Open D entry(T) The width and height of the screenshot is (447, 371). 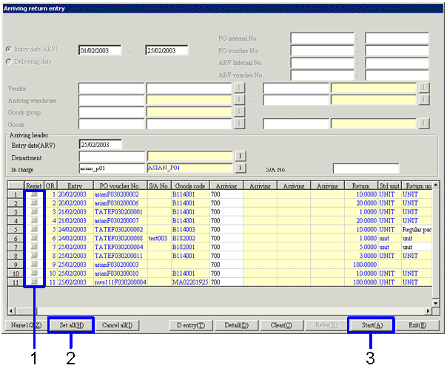point(191,325)
